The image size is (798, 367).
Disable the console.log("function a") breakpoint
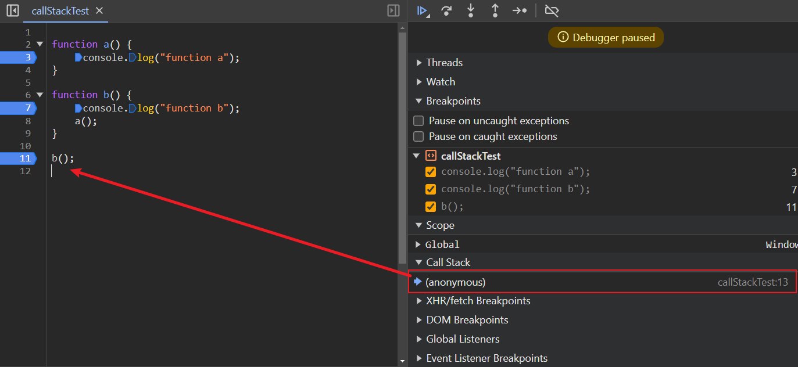431,172
